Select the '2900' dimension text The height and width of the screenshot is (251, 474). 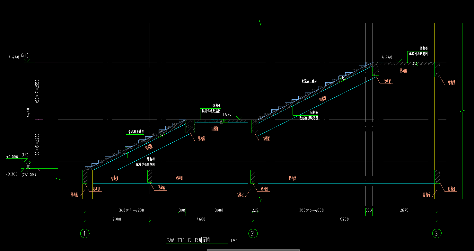tap(117, 219)
